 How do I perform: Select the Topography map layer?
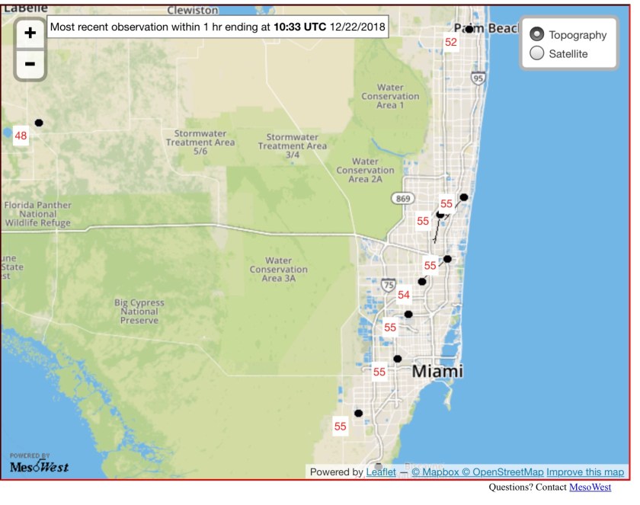[537, 35]
